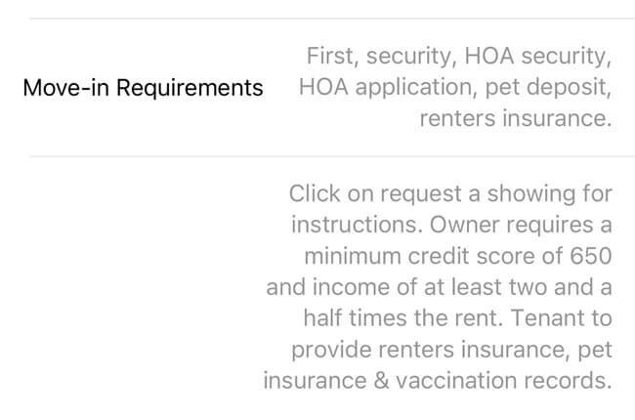
Task: Tap 'provide renters insurance, pet' line
Action: pyautogui.click(x=451, y=350)
